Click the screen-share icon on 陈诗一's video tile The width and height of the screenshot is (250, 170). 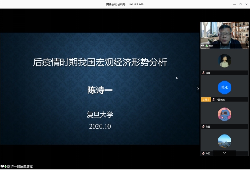pos(203,46)
